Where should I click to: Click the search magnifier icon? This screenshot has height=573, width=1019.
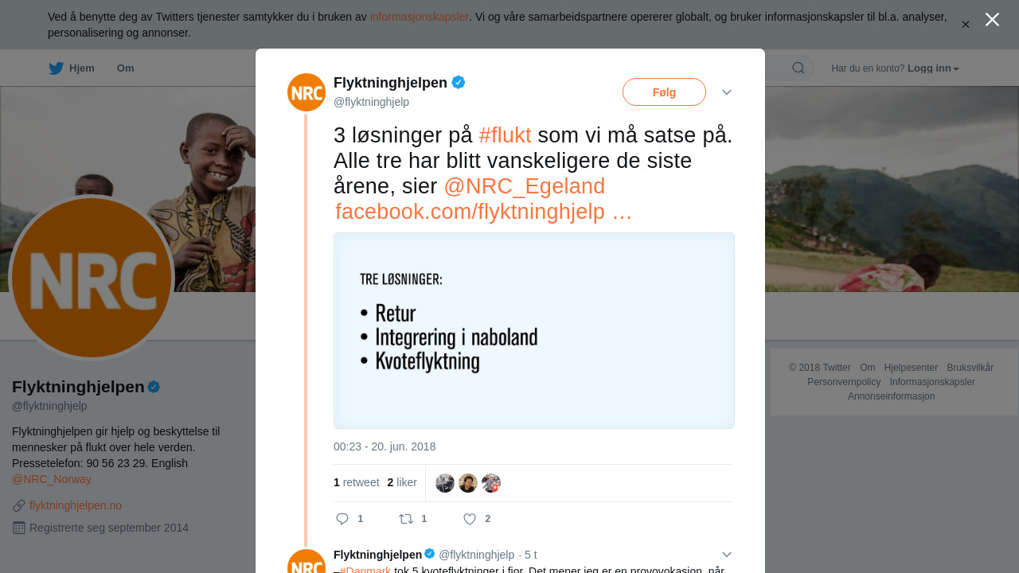coord(798,68)
